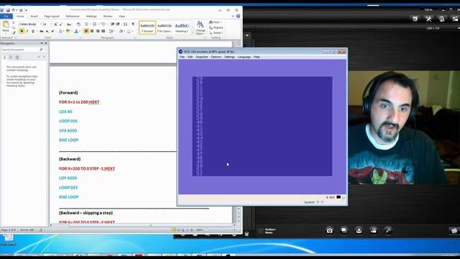Screen dimensions: 460x259
Task: Toggle Underline formatting in Word ribbon
Action: [33, 31]
